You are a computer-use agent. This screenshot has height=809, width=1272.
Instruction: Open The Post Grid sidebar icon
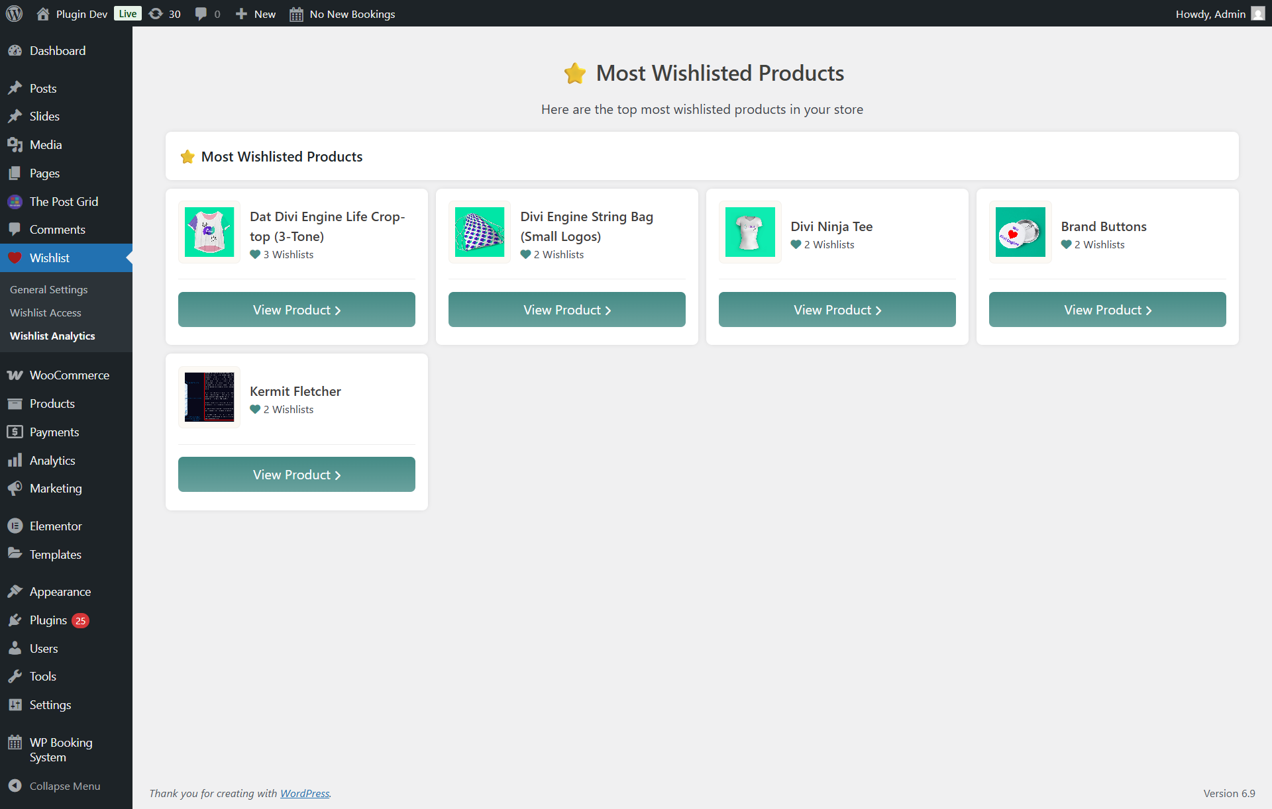[x=15, y=202]
